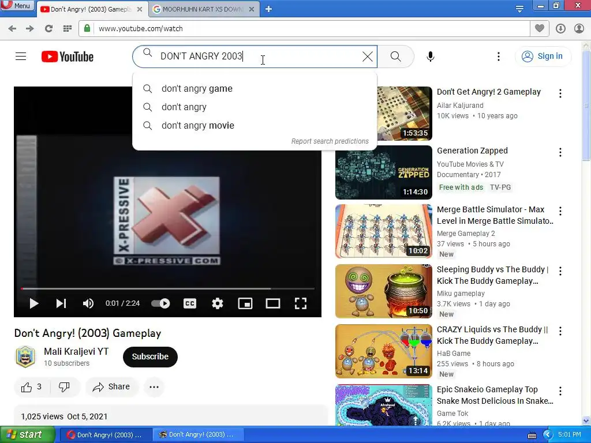The image size is (591, 443).
Task: Open YouTube settings three-dot menu
Action: (x=498, y=57)
